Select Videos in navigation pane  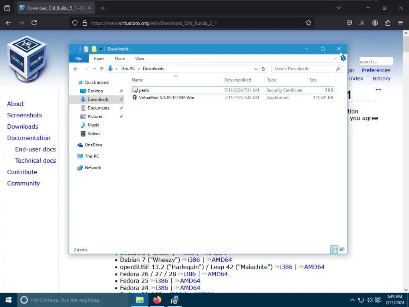[93, 134]
